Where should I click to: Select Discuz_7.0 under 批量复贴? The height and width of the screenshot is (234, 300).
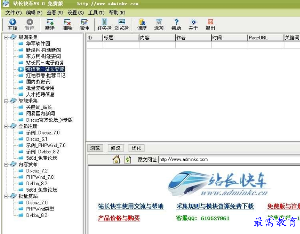coord(37,203)
